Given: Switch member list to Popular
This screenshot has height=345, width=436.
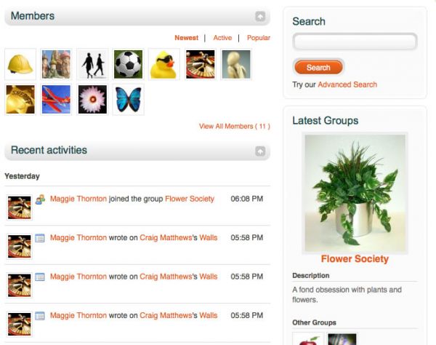Looking at the screenshot, I should [x=259, y=38].
